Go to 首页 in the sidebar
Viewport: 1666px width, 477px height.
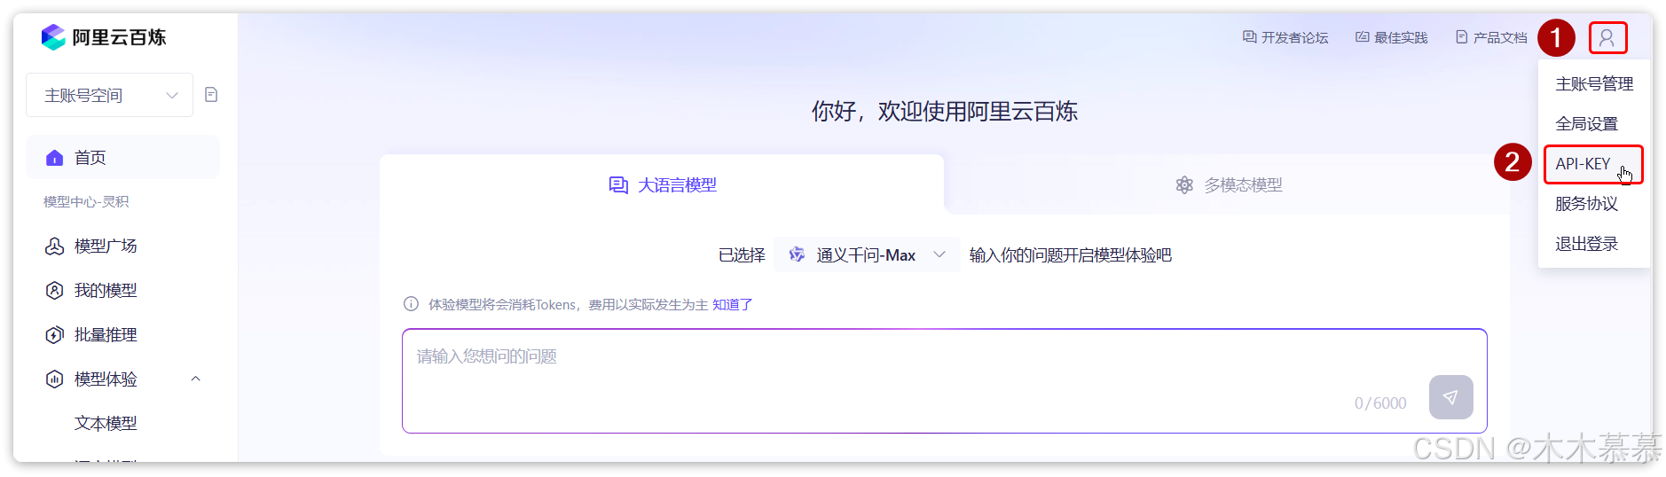[122, 158]
